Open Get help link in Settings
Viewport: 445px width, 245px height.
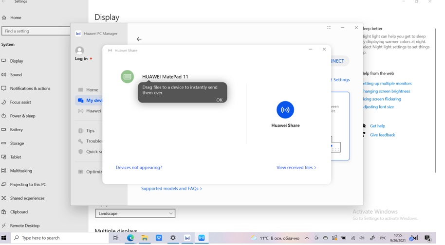(x=377, y=126)
